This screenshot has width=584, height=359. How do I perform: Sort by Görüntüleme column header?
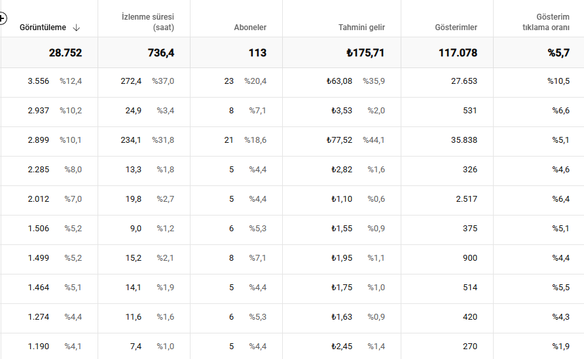(x=43, y=28)
